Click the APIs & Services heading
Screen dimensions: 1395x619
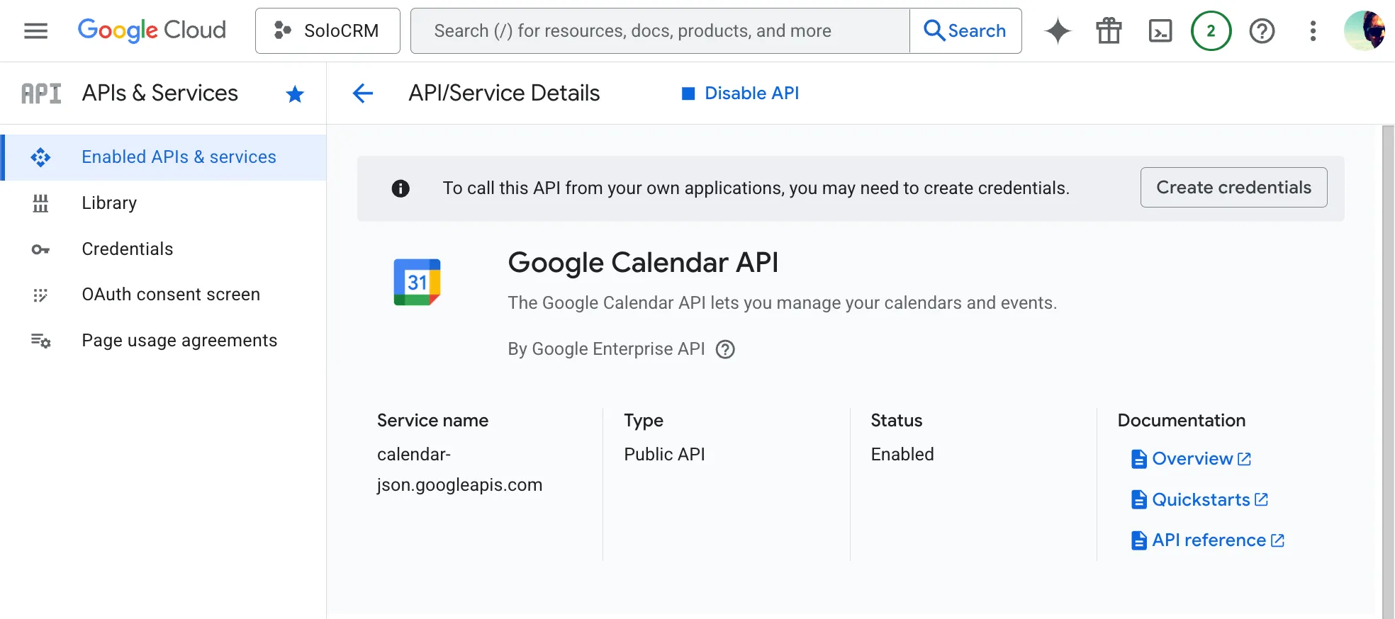point(160,93)
